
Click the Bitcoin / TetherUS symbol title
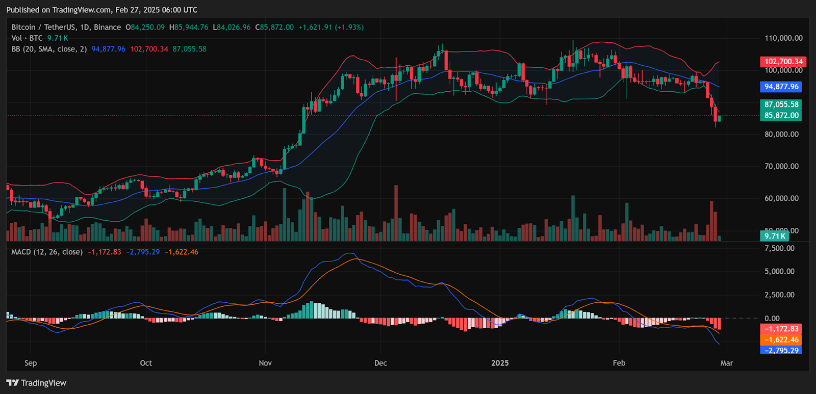coord(66,28)
